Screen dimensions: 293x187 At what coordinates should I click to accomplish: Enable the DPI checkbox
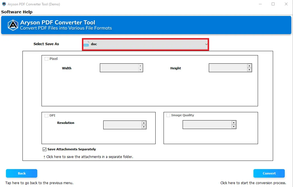click(46, 115)
